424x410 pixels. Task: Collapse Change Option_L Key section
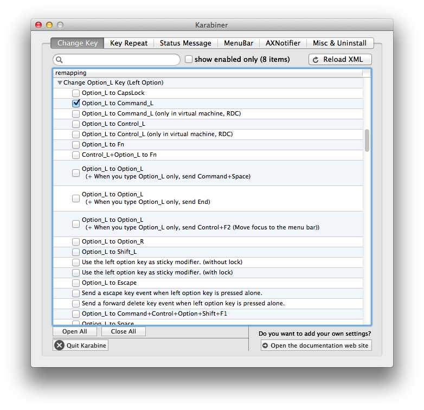60,83
